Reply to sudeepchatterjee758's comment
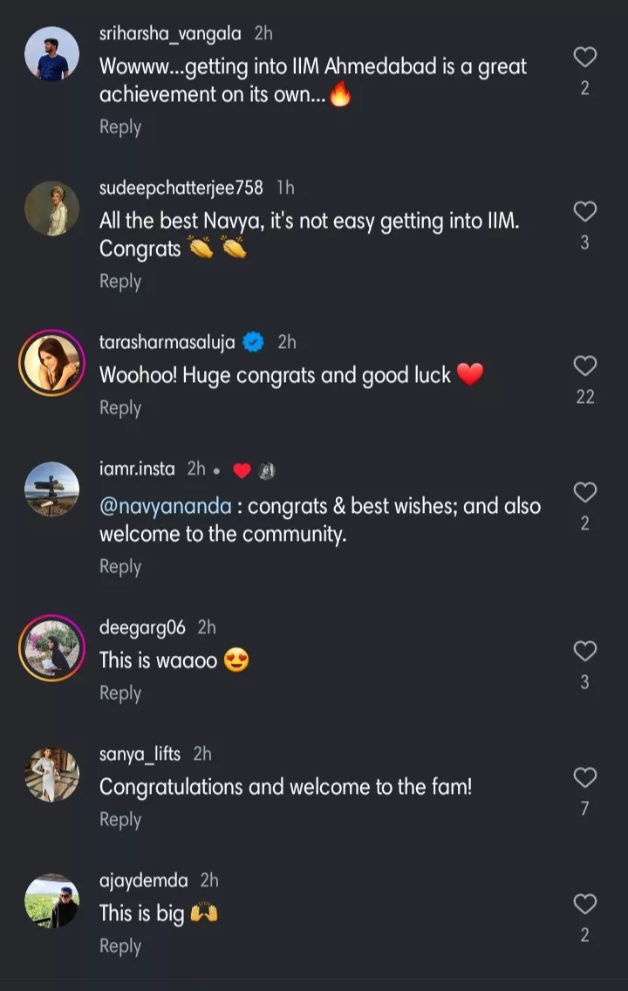 pyautogui.click(x=120, y=282)
